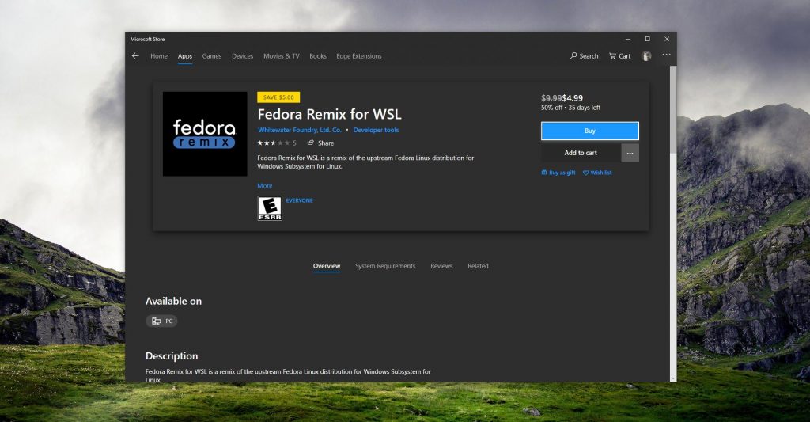
Task: Open the Books tab
Action: point(318,56)
